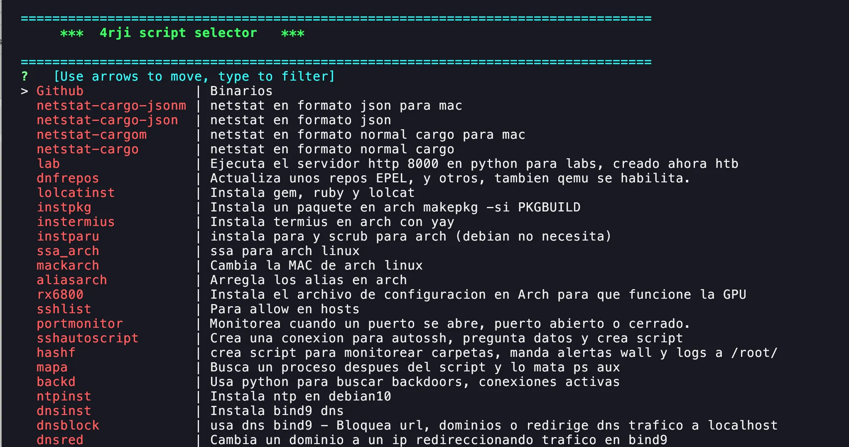Choose the dnsblock script

(68, 425)
